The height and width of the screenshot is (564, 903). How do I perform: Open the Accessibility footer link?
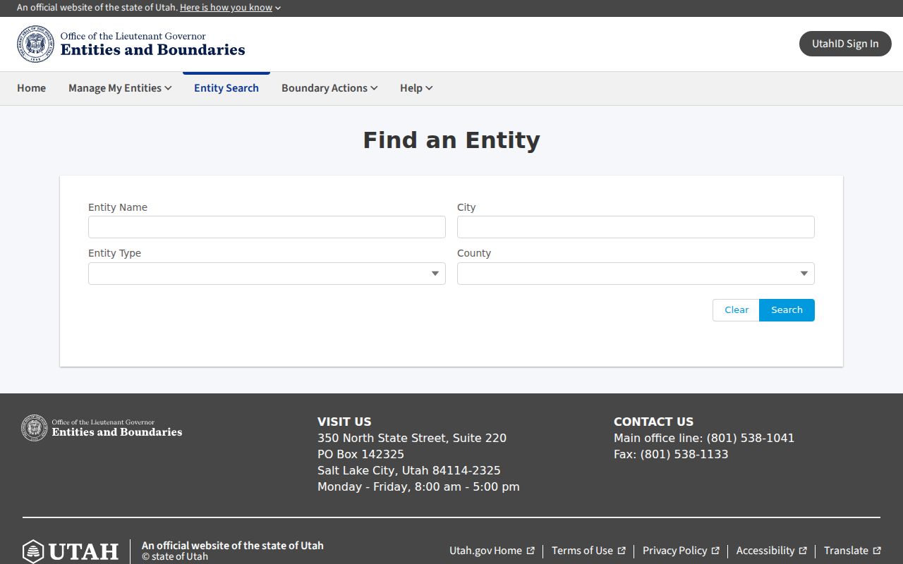click(x=771, y=551)
